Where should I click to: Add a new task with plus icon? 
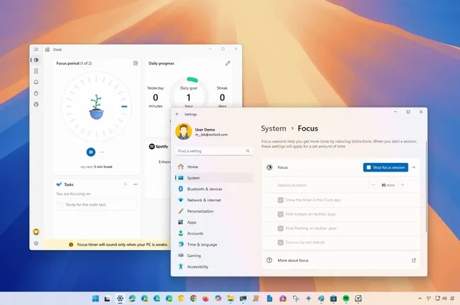[125, 184]
